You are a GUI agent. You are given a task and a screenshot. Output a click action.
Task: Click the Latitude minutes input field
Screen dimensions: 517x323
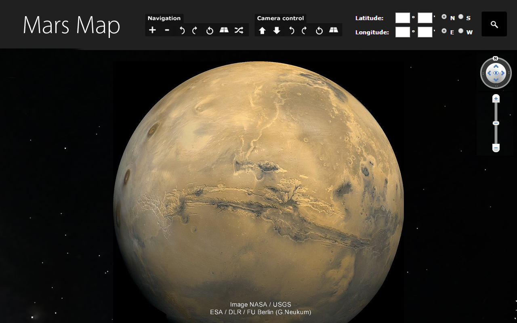425,18
